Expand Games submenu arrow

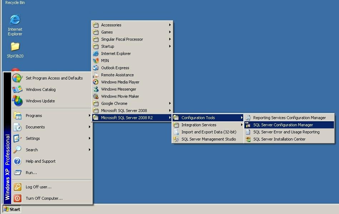[x=170, y=32]
